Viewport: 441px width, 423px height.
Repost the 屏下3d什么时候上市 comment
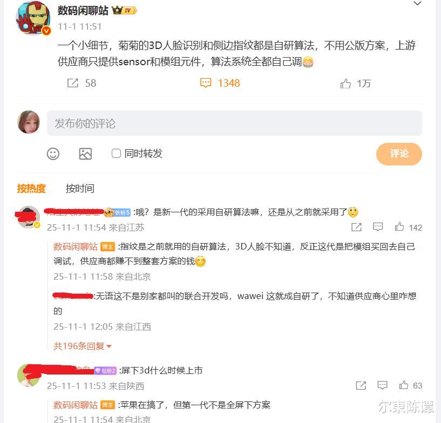361,385
